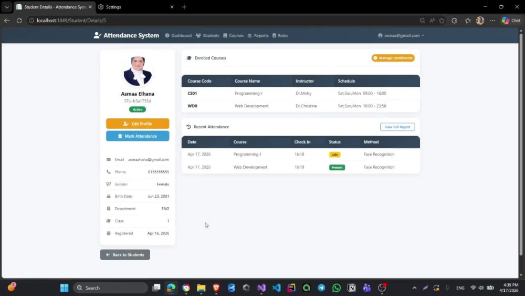Close the Settings browser tab
This screenshot has width=525, height=296.
(x=172, y=7)
